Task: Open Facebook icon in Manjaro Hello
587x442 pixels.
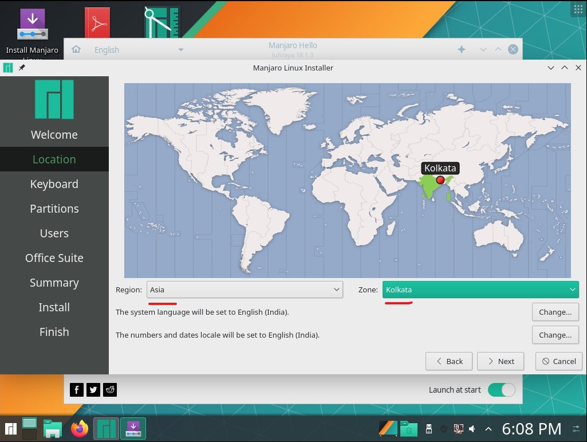Action: pyautogui.click(x=76, y=390)
